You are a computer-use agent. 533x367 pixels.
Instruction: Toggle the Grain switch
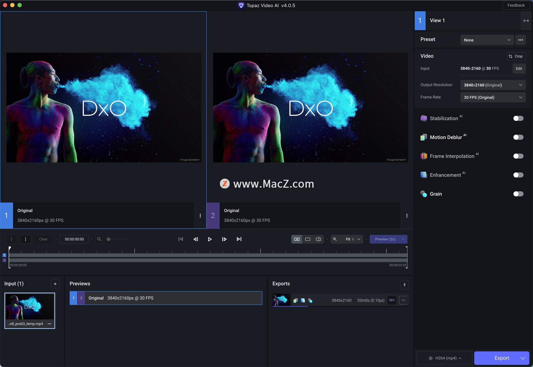click(518, 194)
